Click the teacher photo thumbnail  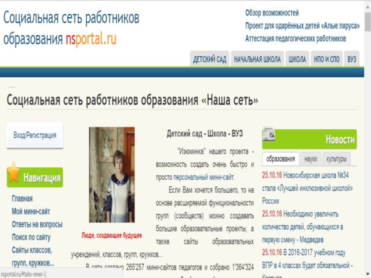(x=112, y=175)
